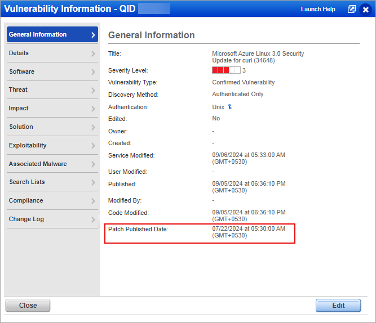Click the Service Modified date '09/06/2024 at 05:33:00 AM'
Image resolution: width=376 pixels, height=323 pixels.
click(249, 155)
